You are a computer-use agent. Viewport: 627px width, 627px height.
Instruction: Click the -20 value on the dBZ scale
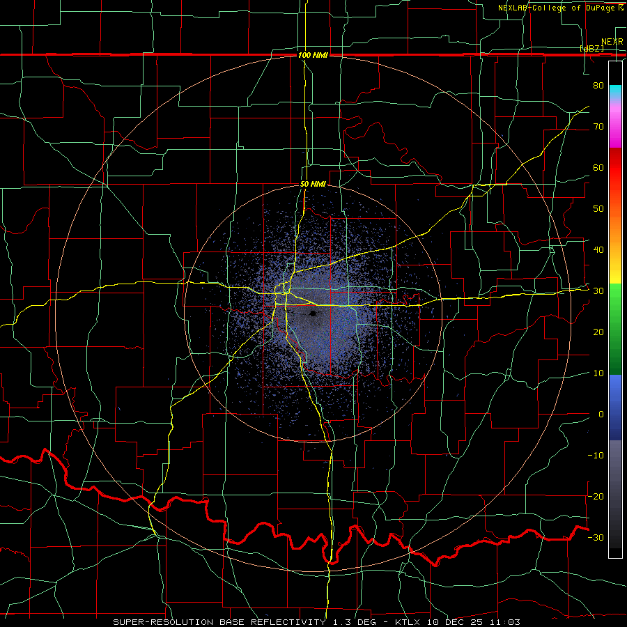(596, 496)
